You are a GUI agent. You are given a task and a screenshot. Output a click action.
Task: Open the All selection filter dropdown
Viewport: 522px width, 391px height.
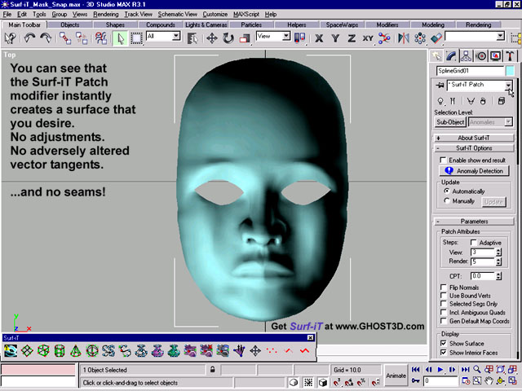click(x=176, y=36)
